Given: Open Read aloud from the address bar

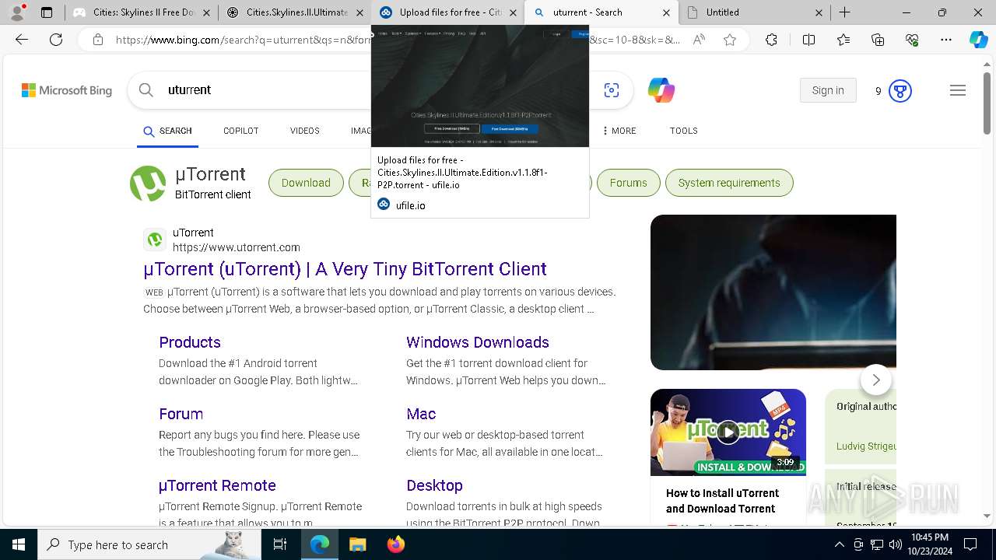Looking at the screenshot, I should pos(699,40).
